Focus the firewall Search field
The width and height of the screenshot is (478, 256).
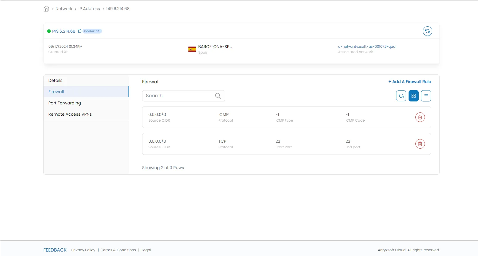pyautogui.click(x=178, y=96)
